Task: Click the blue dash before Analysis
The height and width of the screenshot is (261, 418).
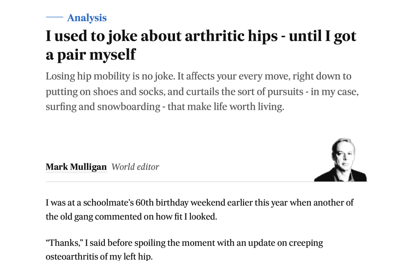Action: (x=55, y=17)
